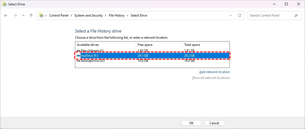Navigate to File History breadcrumb
The image size is (305, 129).
point(117,15)
